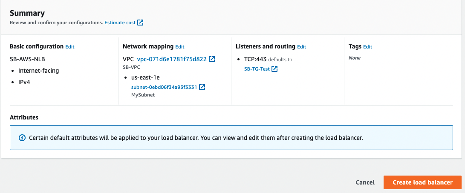Image resolution: width=465 pixels, height=193 pixels.
Task: Click the Attributes info banner message
Action: [x=196, y=138]
